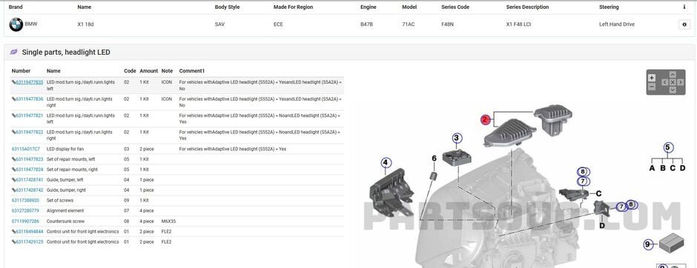The height and width of the screenshot is (268, 697).
Task: Open part number 63119477835
Action: [x=30, y=82]
